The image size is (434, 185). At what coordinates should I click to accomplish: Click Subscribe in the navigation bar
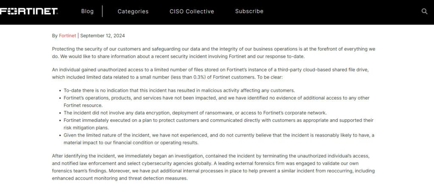coord(249,11)
